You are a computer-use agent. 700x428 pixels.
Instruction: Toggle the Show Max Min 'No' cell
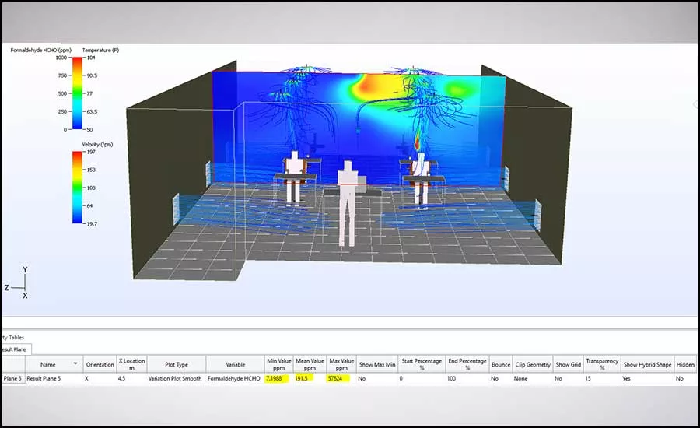(x=377, y=378)
